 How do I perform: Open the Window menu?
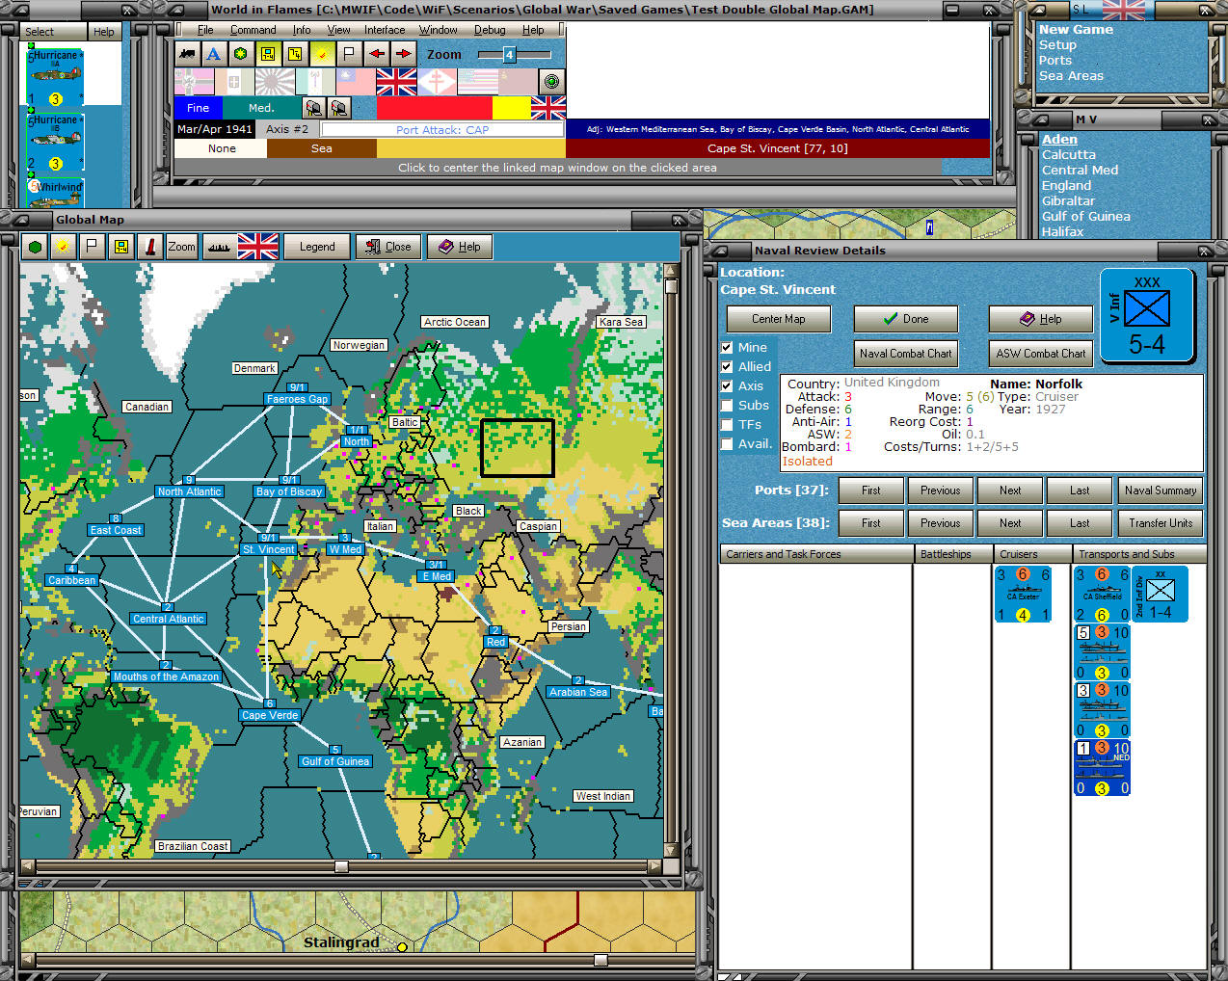pos(438,30)
